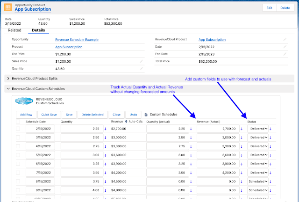The width and height of the screenshot is (299, 202).
Task: Click Quantity copy-down arrow in 5/15/2022 row
Action: coord(105,155)
